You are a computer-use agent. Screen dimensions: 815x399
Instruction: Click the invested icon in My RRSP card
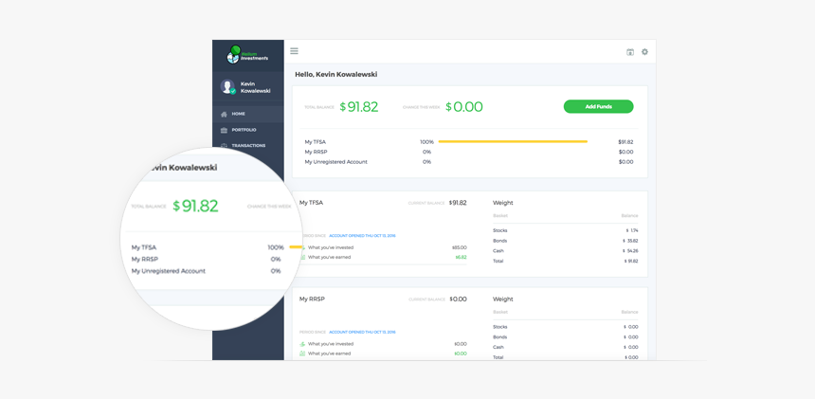click(302, 344)
